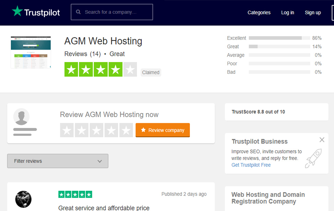The image size is (334, 211).
Task: Follow the Get Trustpilot Free link
Action: (x=251, y=165)
